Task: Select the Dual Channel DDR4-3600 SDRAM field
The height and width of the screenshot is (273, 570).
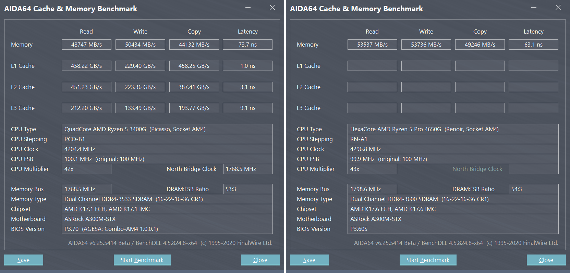Action: point(452,199)
